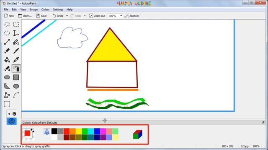Click the "906 x 391" status bar size
This screenshot has width=268, height=150.
(227, 146)
